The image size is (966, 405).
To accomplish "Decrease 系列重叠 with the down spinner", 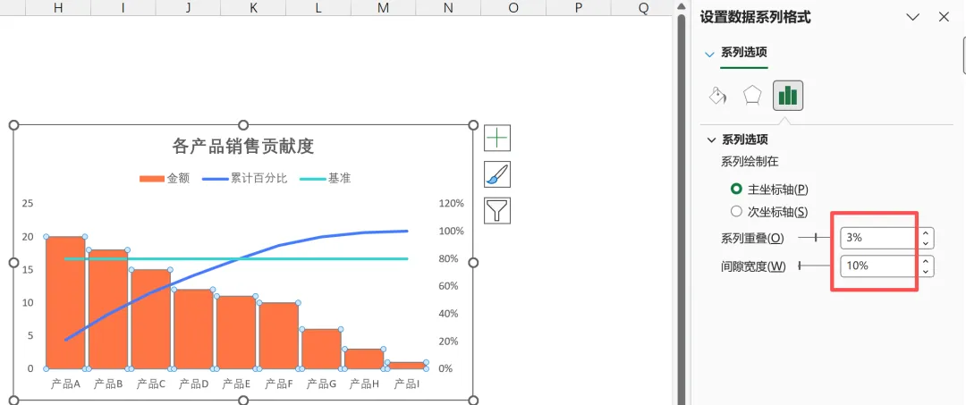I will point(926,243).
